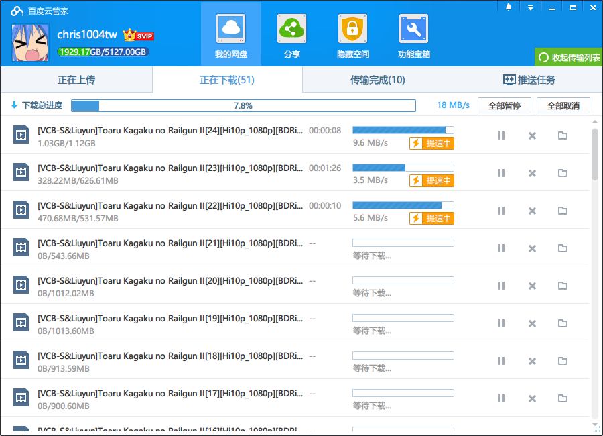Cancel Railgun II[24] download
Image resolution: width=603 pixels, height=436 pixels.
532,135
